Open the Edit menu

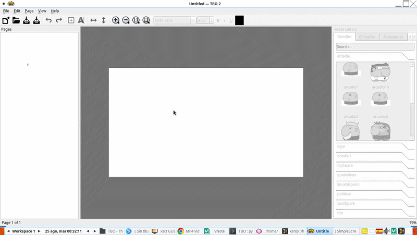click(x=17, y=11)
